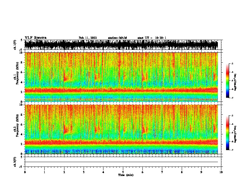Click the "2" kHz tick of the ch.2 spectrogram
The image size is (249, 193).
click(22, 144)
